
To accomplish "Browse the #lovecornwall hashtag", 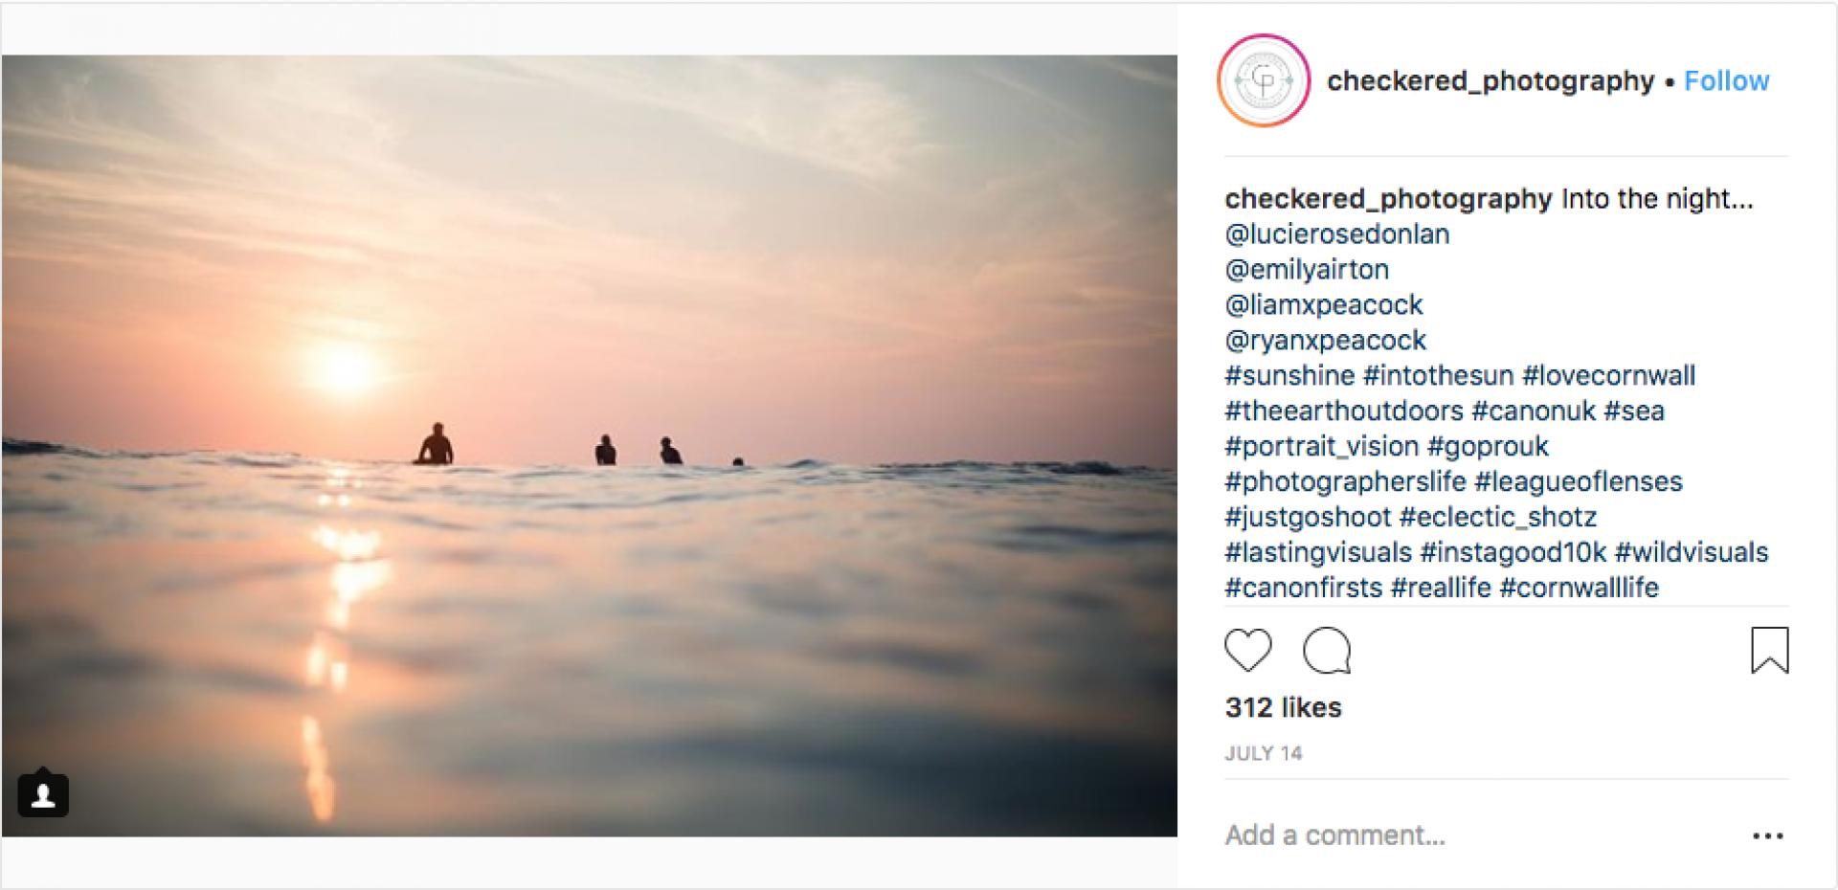I will [1608, 376].
